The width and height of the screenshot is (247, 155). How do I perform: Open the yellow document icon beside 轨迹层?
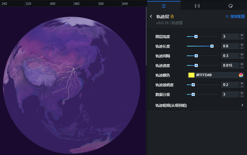172,16
